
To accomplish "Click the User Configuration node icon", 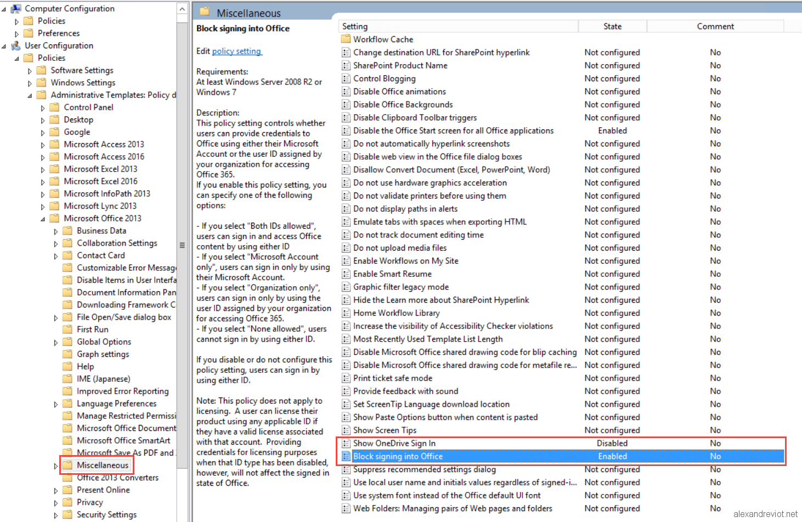I will click(16, 46).
